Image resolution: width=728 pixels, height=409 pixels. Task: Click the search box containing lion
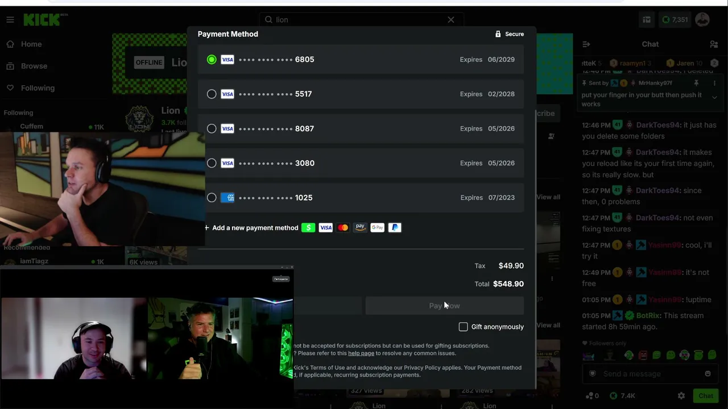tap(361, 20)
